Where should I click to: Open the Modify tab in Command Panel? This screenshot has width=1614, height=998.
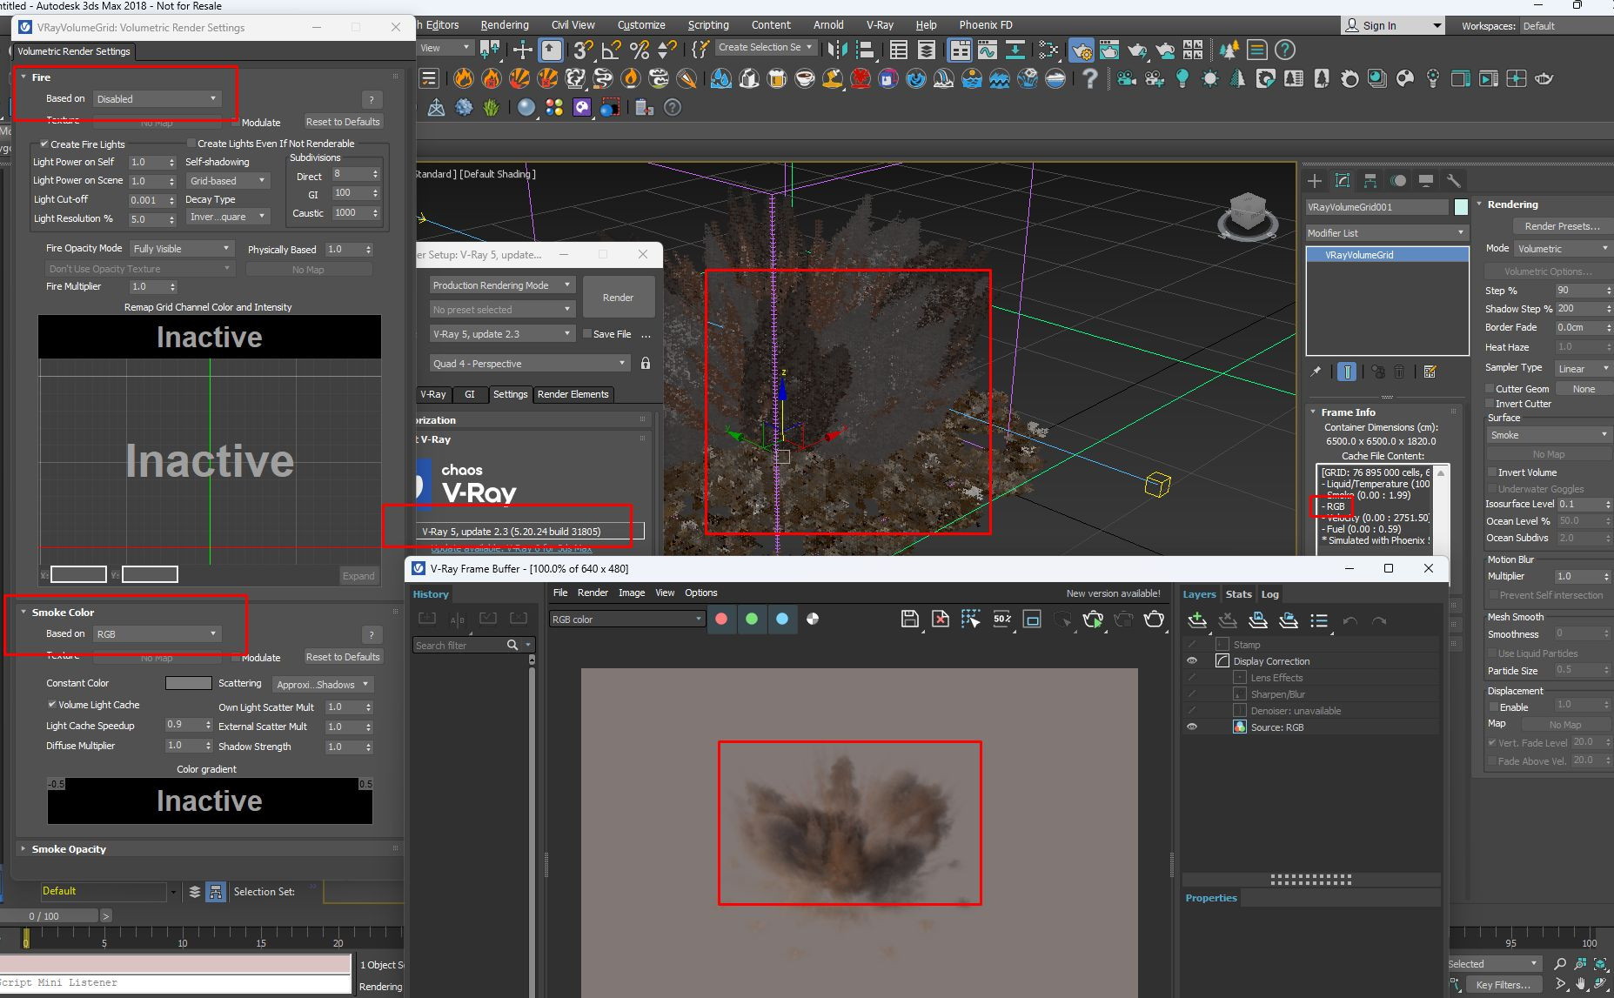pos(1343,180)
